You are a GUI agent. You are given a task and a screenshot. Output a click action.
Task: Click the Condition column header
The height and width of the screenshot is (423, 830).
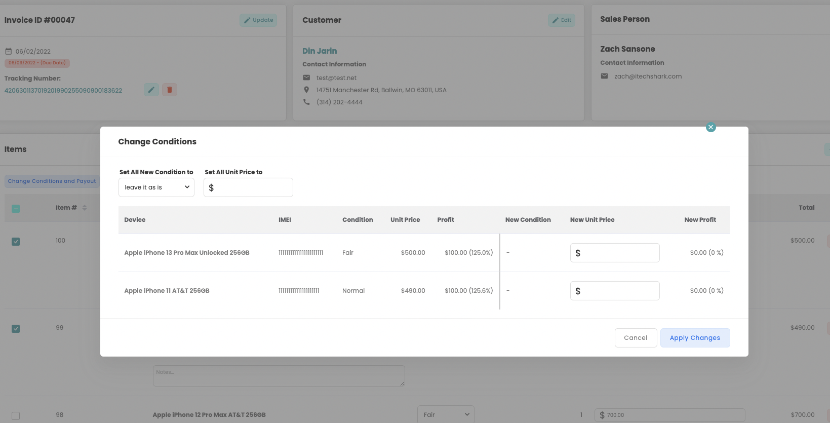[x=358, y=220]
